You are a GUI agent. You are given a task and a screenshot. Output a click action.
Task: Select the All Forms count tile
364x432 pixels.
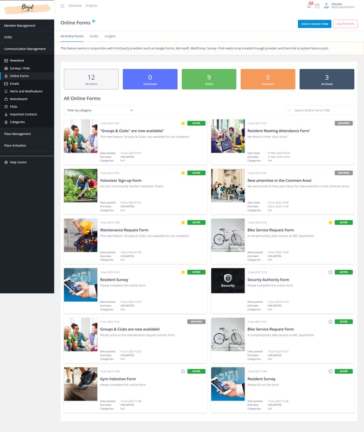coord(91,79)
